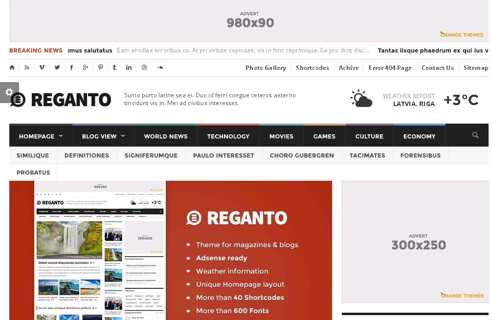The width and height of the screenshot is (492, 320).
Task: Open the SoundCloud social icon
Action: tap(159, 67)
